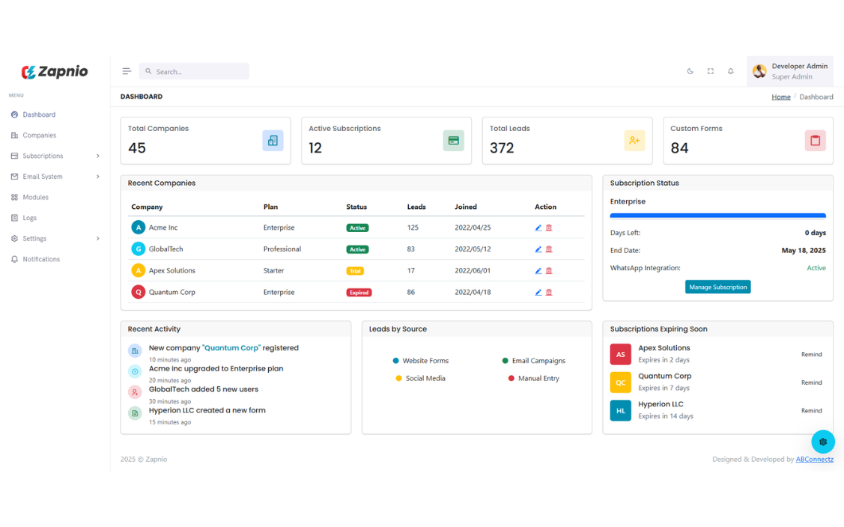
Task: Go to Logs in the sidebar
Action: pyautogui.click(x=29, y=218)
